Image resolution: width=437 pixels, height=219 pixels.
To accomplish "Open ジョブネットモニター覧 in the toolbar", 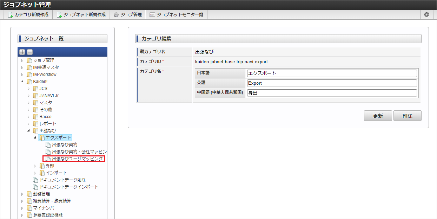I will click(177, 15).
